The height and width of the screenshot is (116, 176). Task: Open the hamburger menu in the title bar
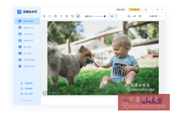click(x=146, y=10)
